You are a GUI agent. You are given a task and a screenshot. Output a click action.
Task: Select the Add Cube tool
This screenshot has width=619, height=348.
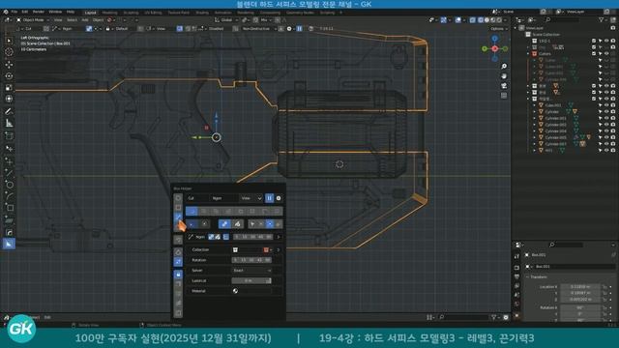pyautogui.click(x=9, y=135)
